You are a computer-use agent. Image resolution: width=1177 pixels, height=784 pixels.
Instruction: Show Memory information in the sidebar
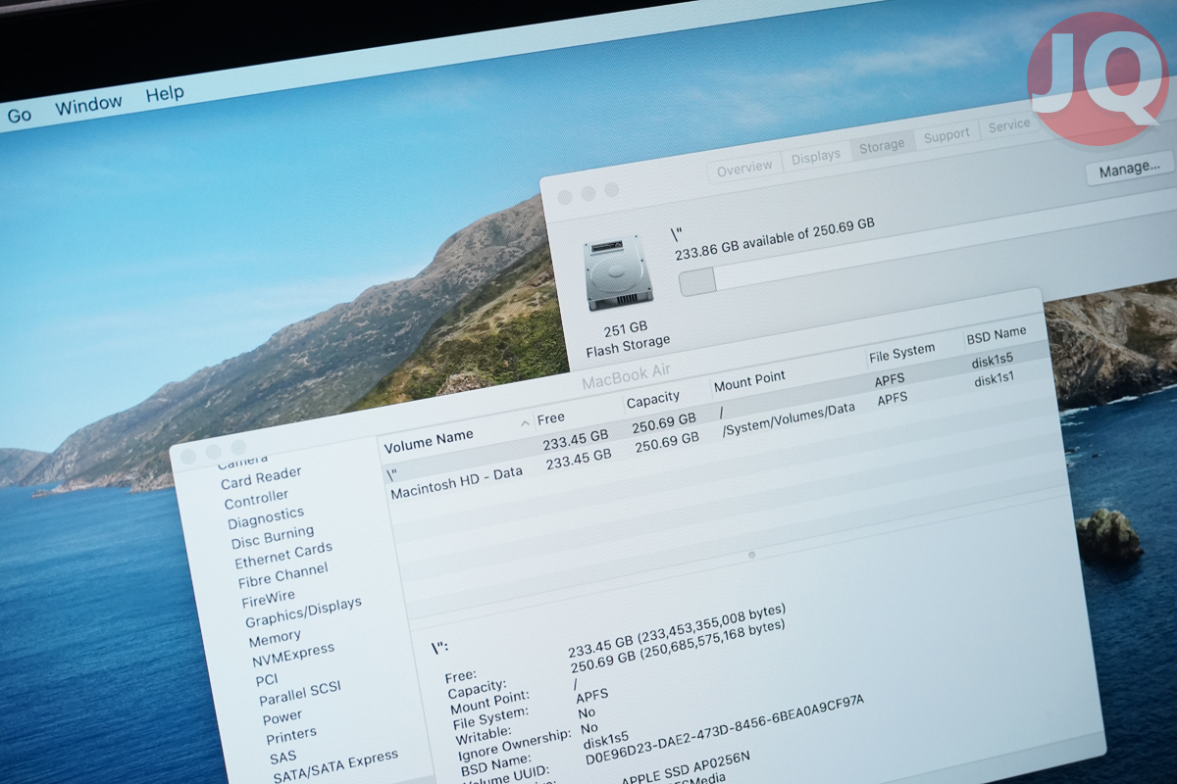[275, 639]
